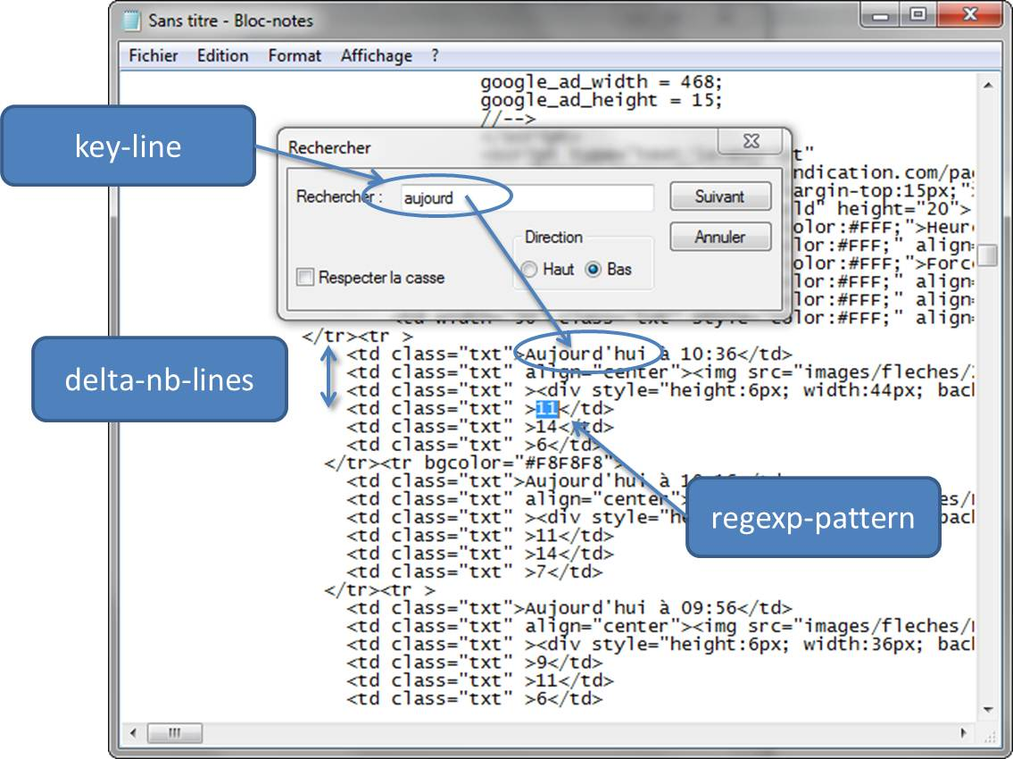Open the ? help menu
The image size is (1013, 759).
[x=435, y=55]
